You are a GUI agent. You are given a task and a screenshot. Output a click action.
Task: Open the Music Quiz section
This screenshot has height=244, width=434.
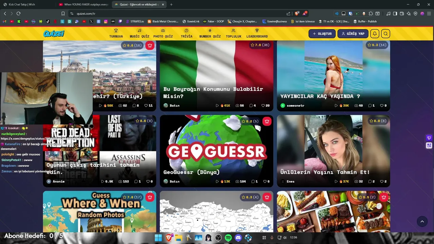[x=139, y=34]
